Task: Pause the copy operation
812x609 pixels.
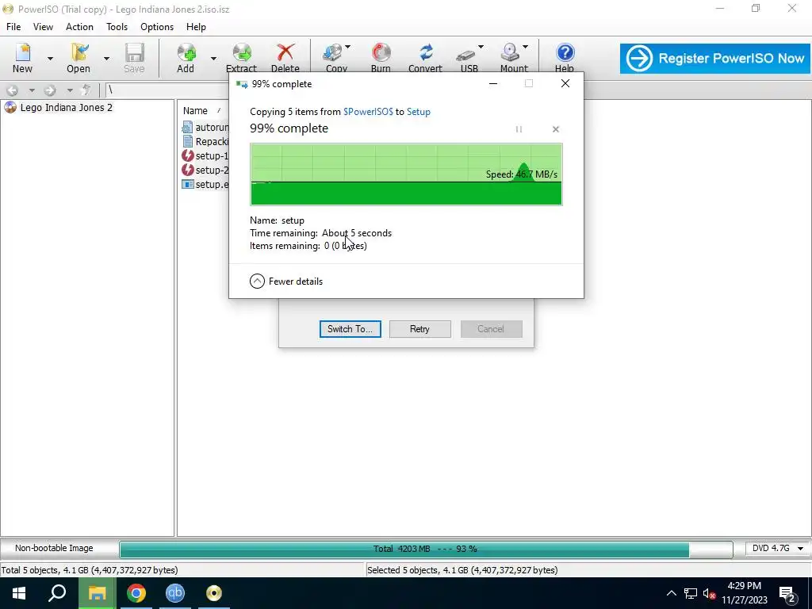Action: pyautogui.click(x=519, y=129)
